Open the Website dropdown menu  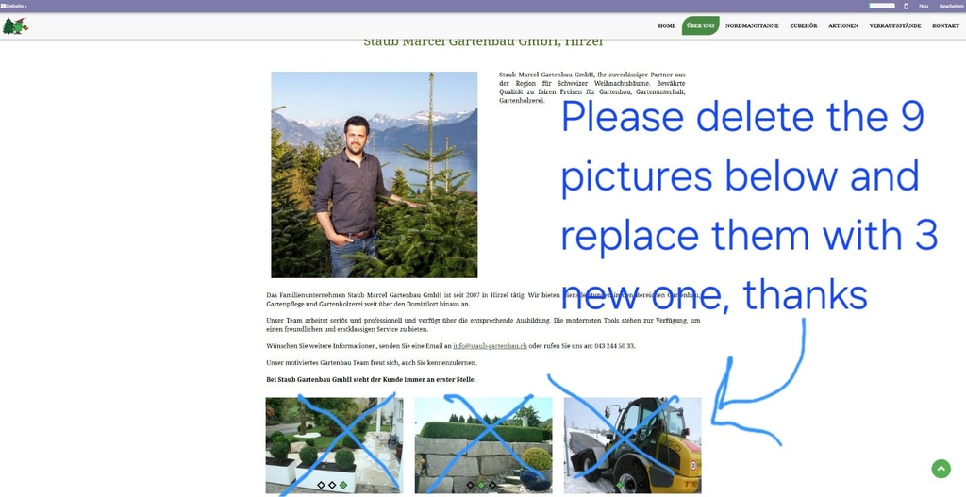(15, 6)
